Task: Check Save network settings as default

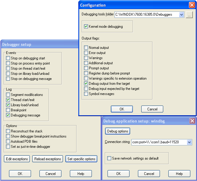Action: pos(109,158)
